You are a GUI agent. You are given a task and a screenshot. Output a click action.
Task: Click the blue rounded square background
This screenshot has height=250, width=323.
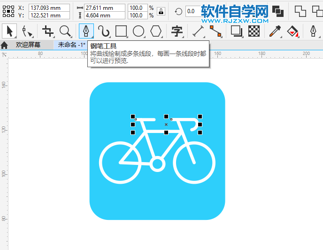(x=157, y=202)
